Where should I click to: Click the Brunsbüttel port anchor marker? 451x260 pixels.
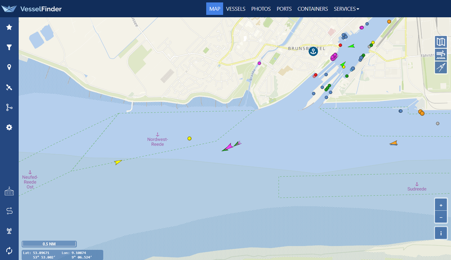[313, 51]
